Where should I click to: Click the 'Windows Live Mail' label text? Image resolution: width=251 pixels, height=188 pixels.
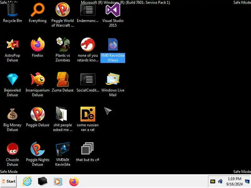(113, 92)
